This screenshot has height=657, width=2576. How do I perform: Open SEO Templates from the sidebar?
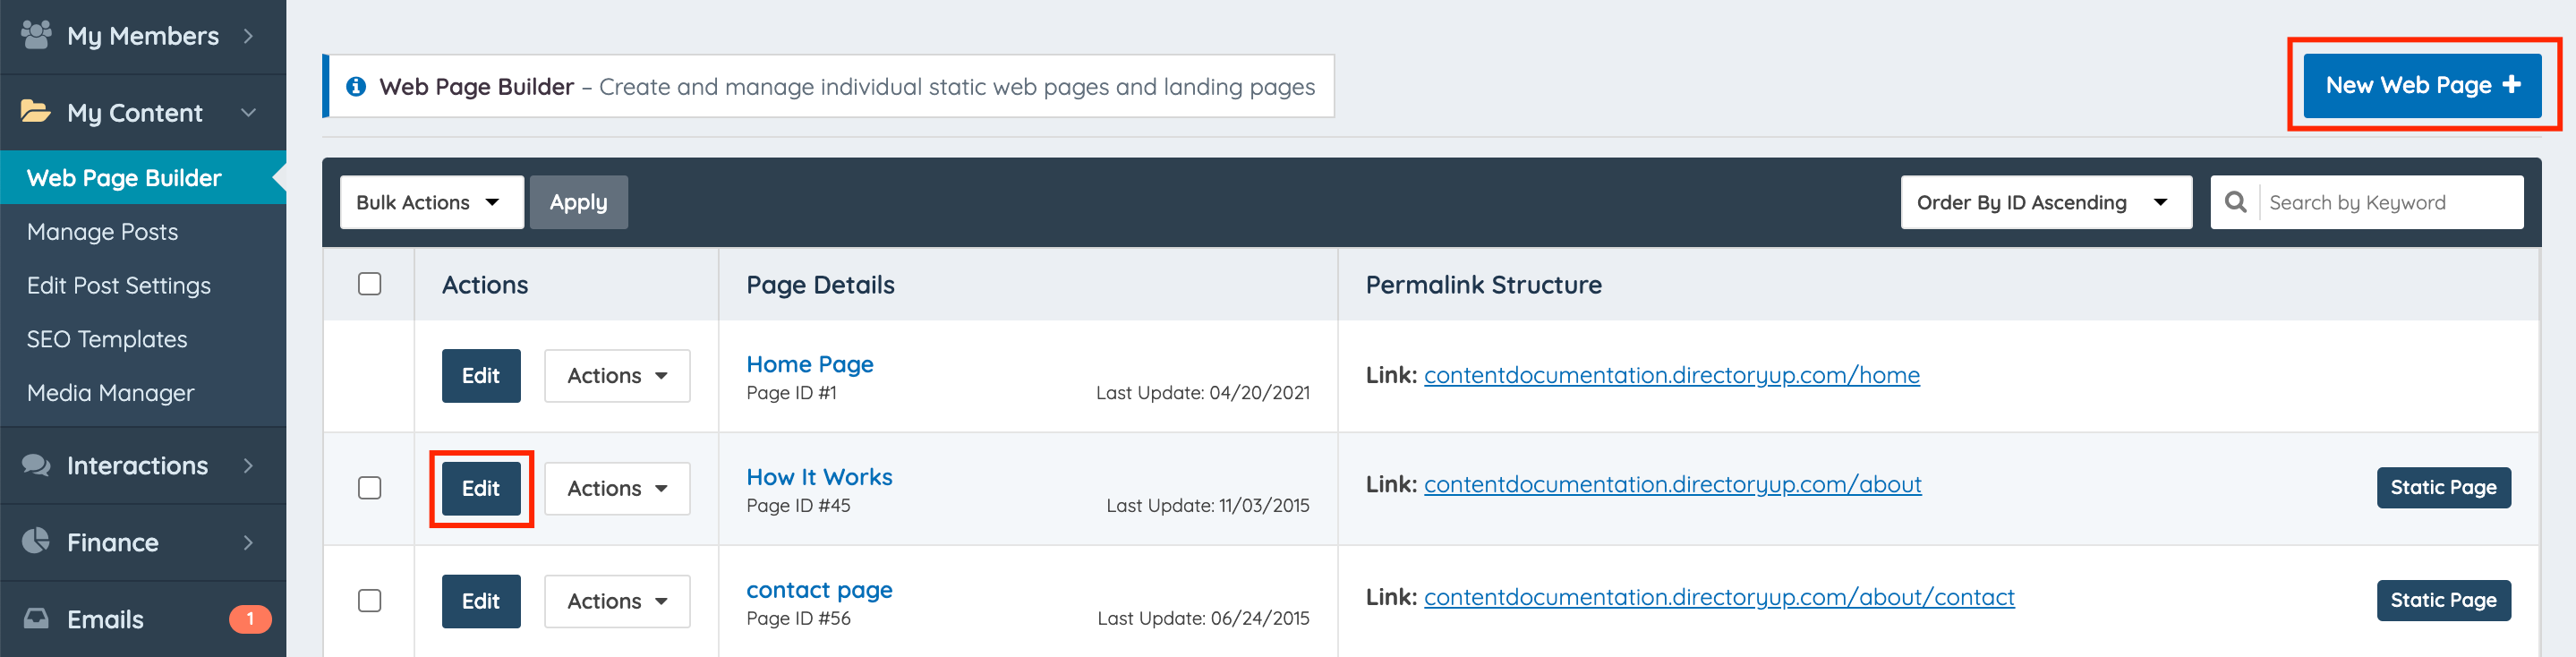point(106,339)
